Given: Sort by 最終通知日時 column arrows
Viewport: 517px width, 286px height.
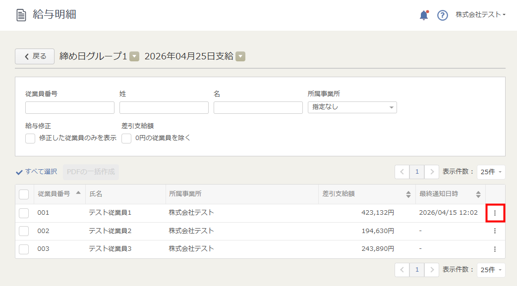Looking at the screenshot, I should pos(478,194).
